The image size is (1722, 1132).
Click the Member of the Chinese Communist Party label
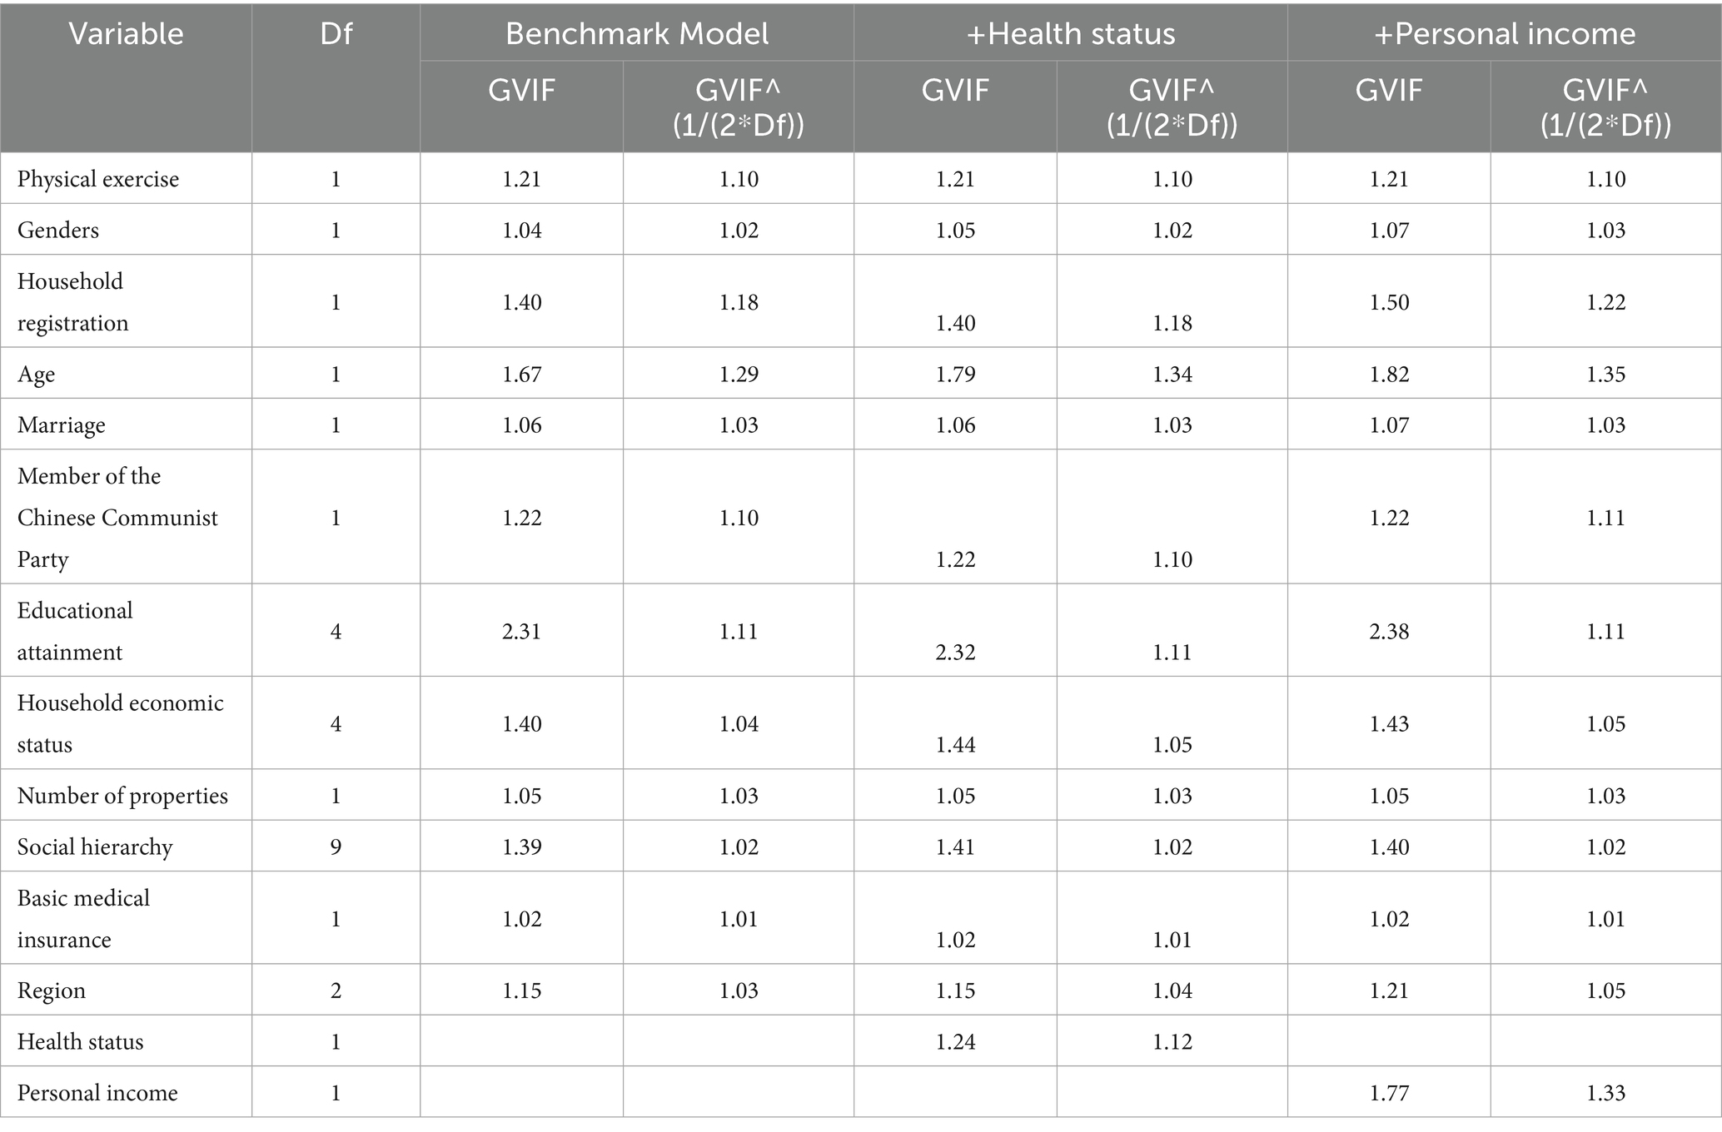click(117, 517)
